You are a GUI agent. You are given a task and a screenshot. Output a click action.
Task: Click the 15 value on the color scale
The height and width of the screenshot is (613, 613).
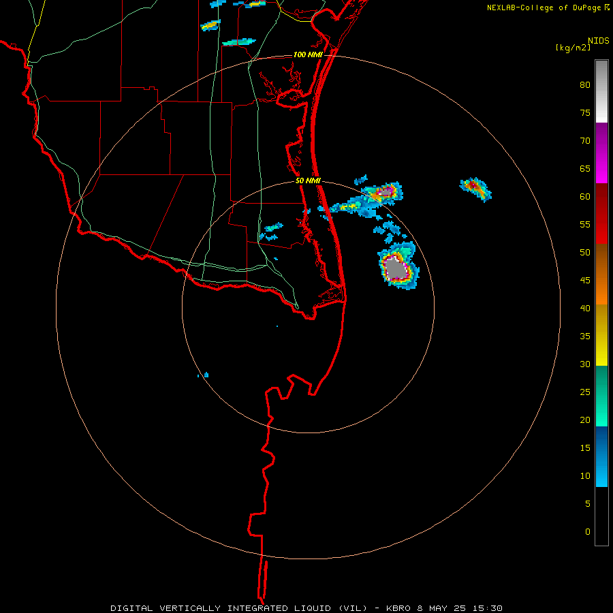[585, 447]
